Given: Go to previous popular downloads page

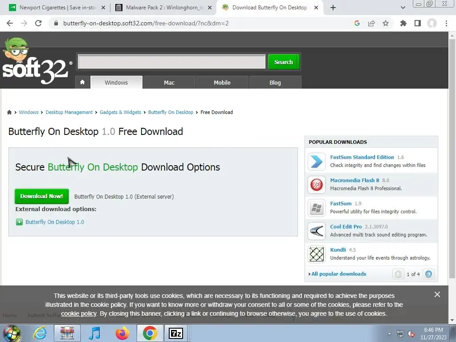Looking at the screenshot, I should coord(398,274).
